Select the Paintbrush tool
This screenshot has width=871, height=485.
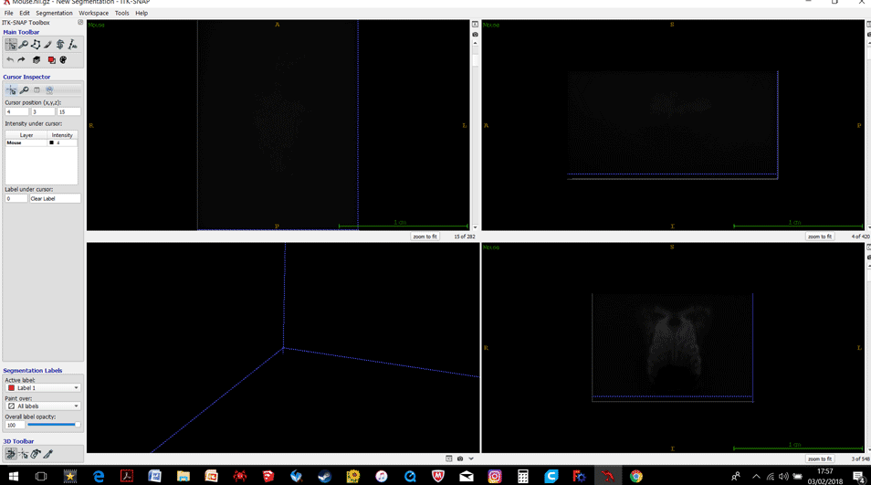(47, 45)
